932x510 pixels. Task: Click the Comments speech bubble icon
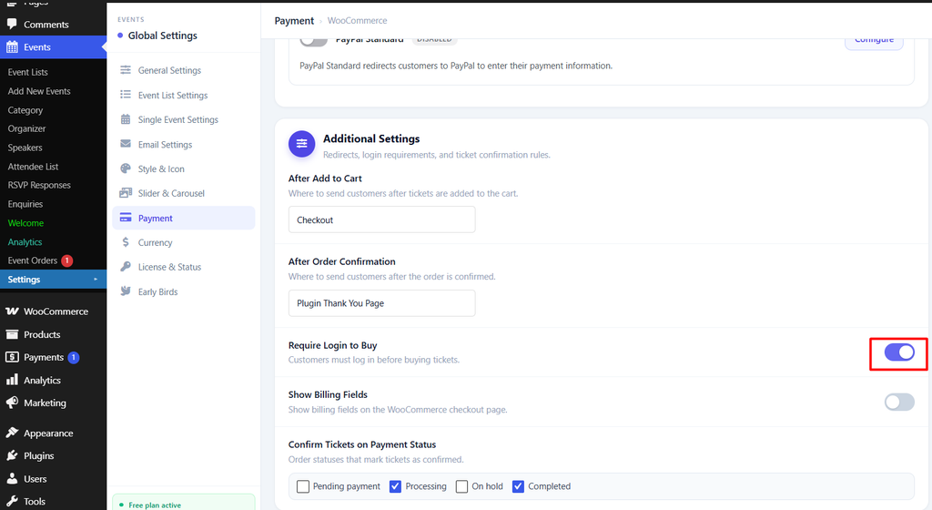tap(12, 25)
